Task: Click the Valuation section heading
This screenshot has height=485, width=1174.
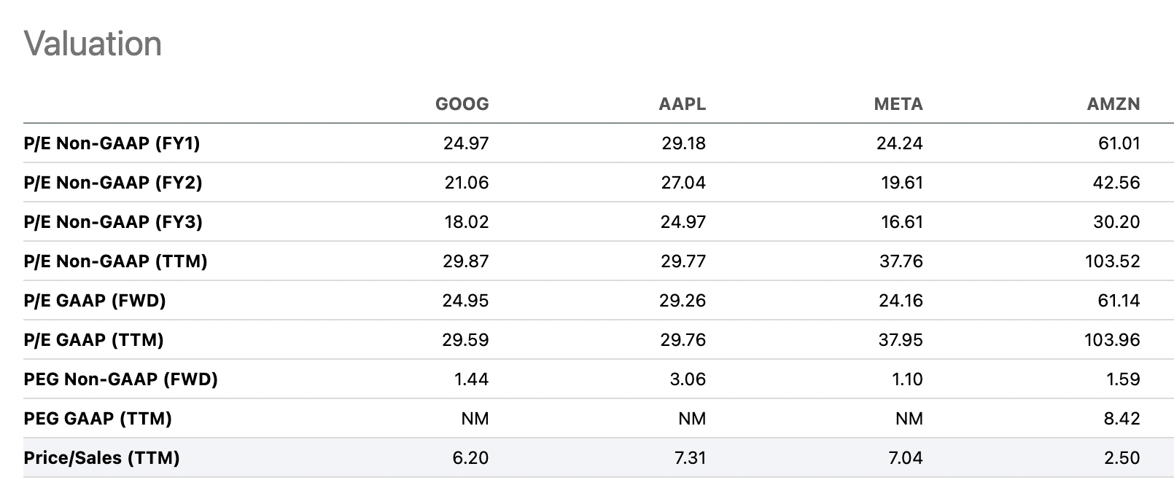Action: [x=93, y=44]
